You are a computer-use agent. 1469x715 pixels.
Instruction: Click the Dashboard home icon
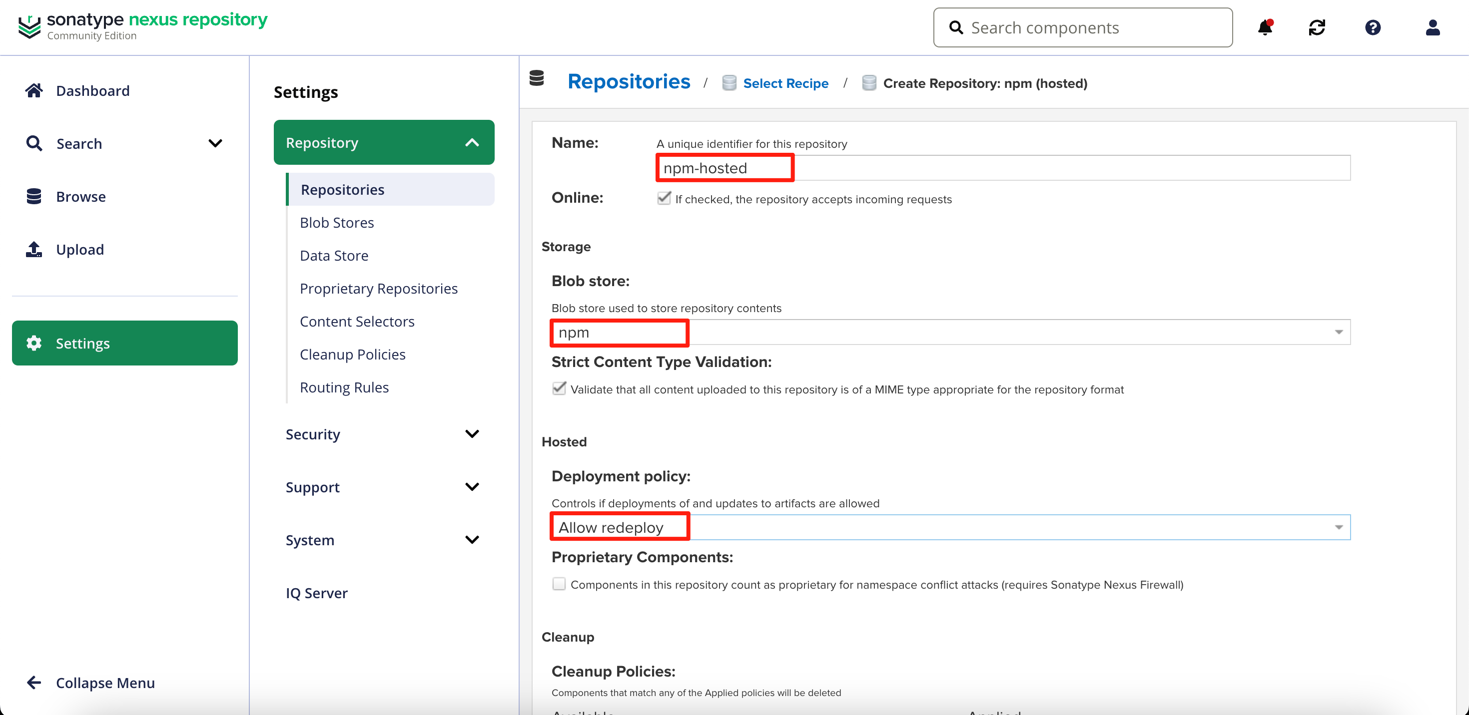(x=34, y=90)
